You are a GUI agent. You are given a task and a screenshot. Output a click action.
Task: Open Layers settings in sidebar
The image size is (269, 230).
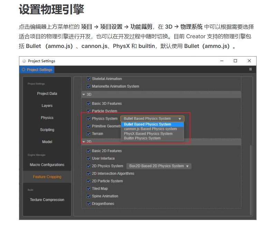[x=47, y=106]
